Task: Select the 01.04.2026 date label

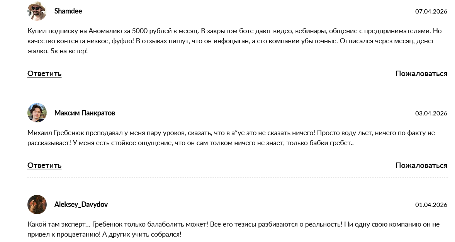Action: point(431,205)
